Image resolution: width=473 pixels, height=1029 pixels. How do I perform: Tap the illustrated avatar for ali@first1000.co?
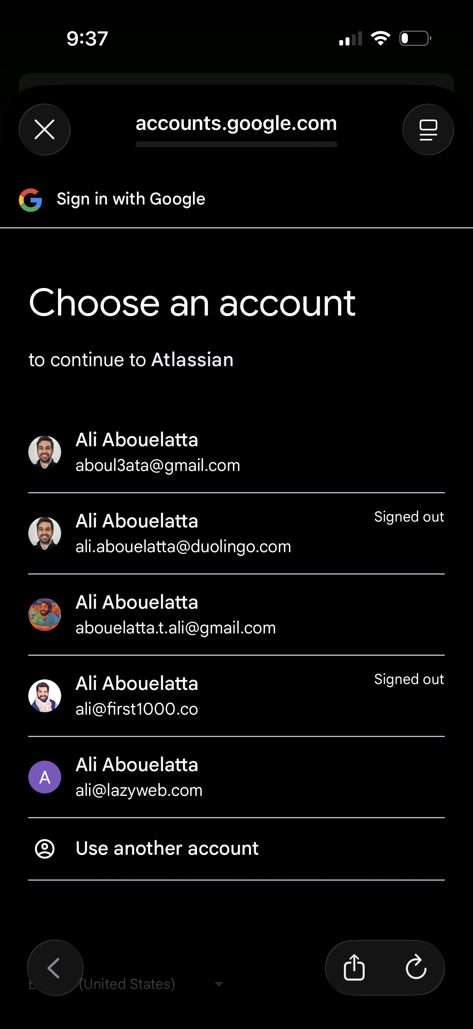(45, 696)
